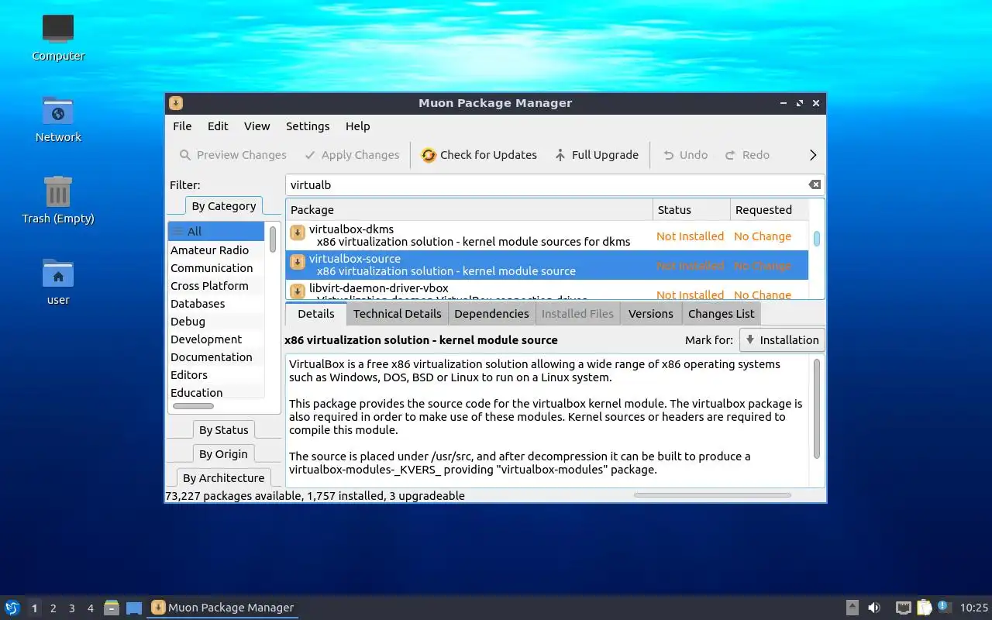Click the virtualbox-source package status icon
The height and width of the screenshot is (620, 992).
click(297, 263)
